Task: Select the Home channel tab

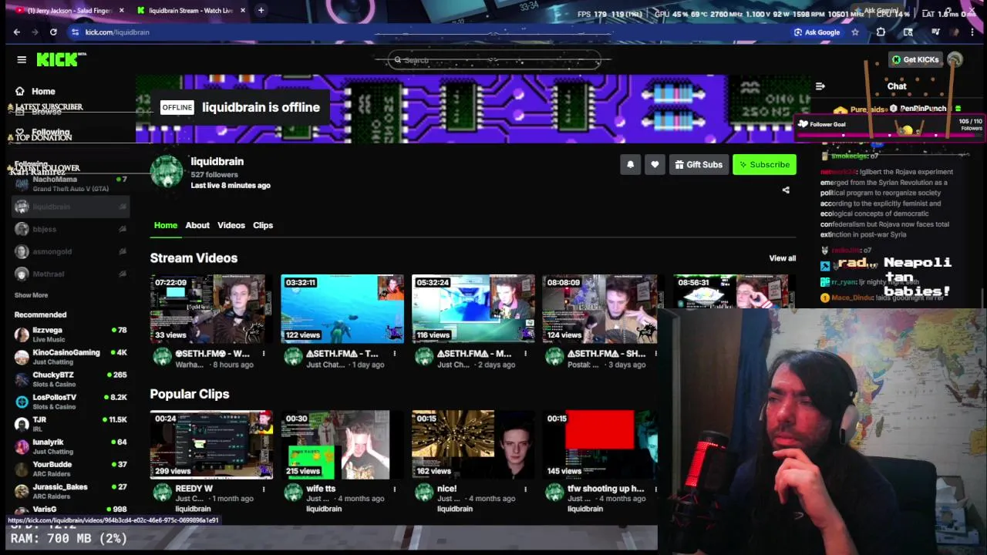Action: [166, 225]
